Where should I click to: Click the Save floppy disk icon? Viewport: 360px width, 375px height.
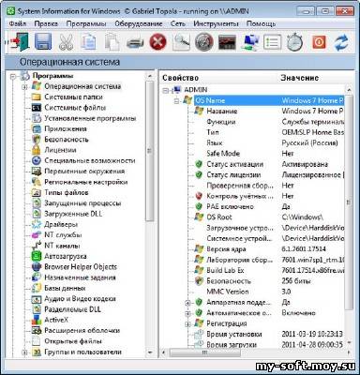pyautogui.click(x=43, y=42)
